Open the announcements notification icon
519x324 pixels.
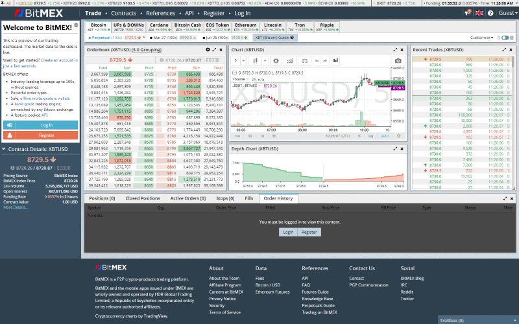tap(468, 13)
